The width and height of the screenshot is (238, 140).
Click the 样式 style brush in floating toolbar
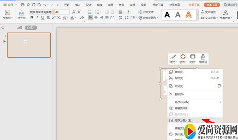(x=173, y=58)
